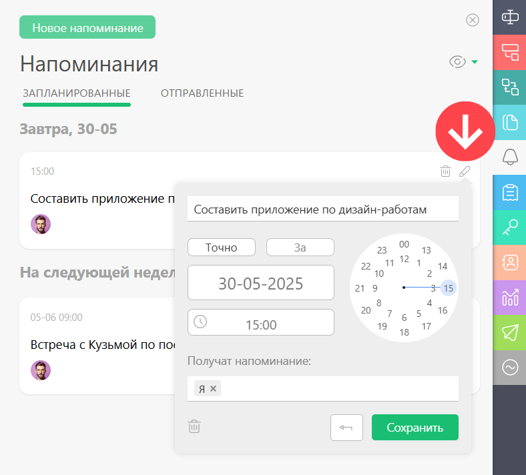Click the 05-06 09:00 timestamp
This screenshot has width=526, height=475.
pos(56,317)
